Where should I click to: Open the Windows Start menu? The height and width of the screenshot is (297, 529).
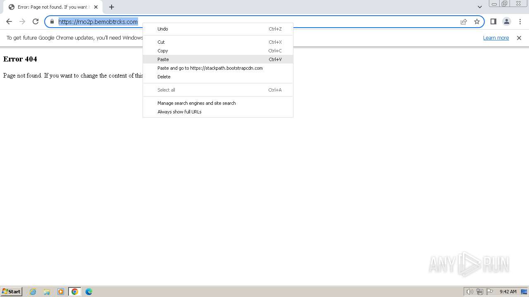coord(12,292)
